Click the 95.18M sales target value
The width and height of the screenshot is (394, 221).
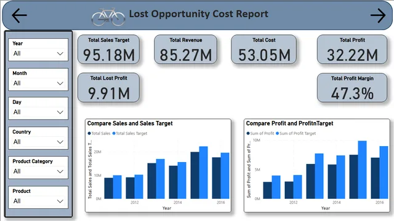pyautogui.click(x=109, y=55)
